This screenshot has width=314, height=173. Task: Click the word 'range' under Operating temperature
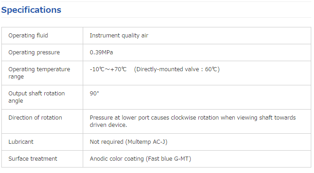[16, 77]
